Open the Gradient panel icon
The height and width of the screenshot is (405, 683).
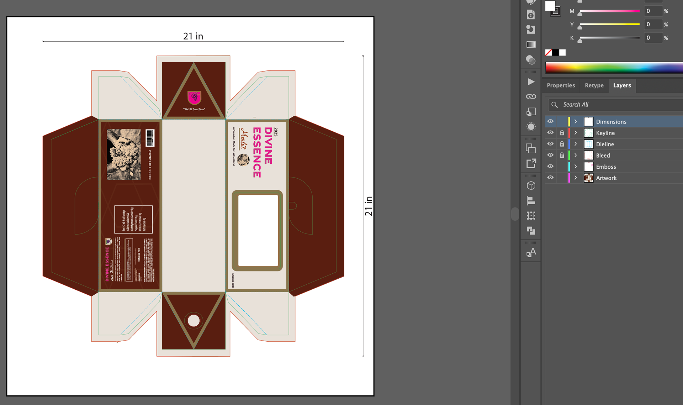(531, 44)
